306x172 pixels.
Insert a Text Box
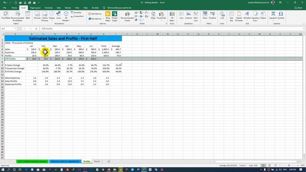pos(231,16)
